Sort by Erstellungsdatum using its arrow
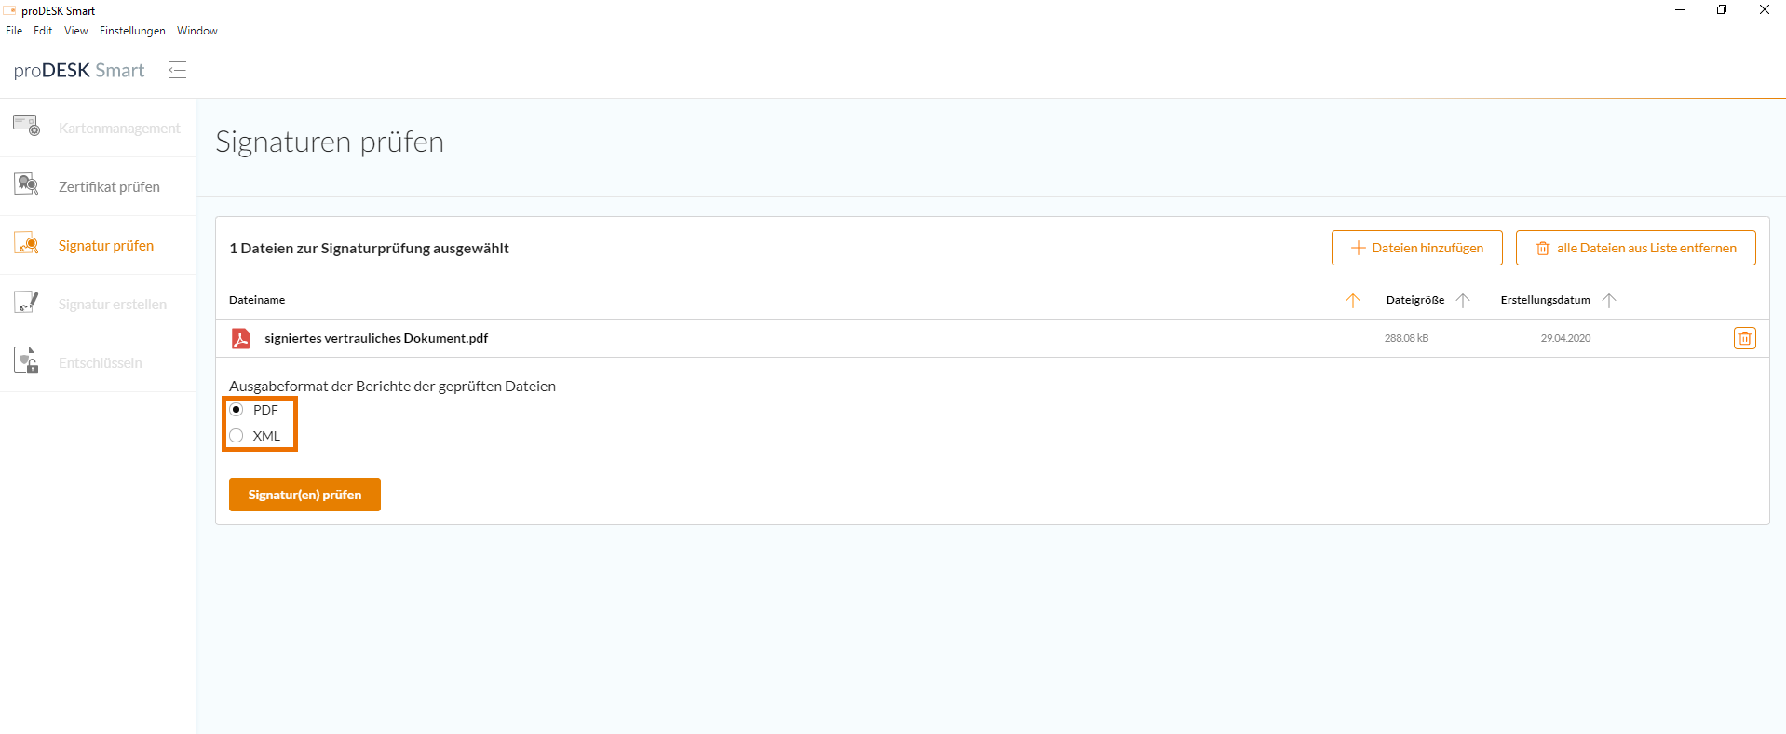This screenshot has height=734, width=1786. pyautogui.click(x=1608, y=300)
